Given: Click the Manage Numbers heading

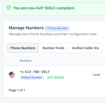Looking at the screenshot, I should tap(26, 28).
